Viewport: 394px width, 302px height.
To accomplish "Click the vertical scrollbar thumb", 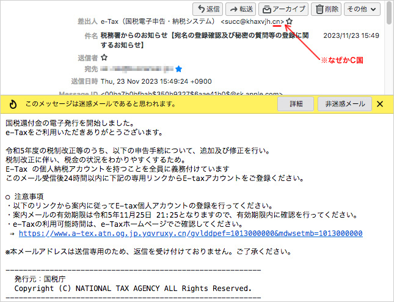I will [389, 13].
